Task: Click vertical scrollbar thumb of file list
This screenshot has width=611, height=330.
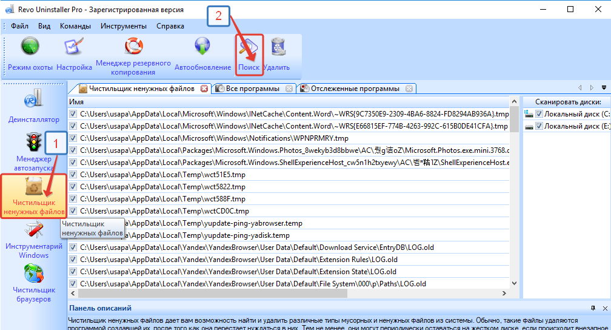Action: pyautogui.click(x=515, y=120)
